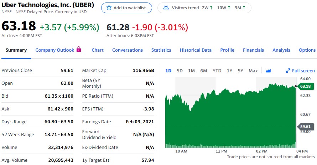Click the visitors trend people icon
Image resolution: width=317 pixels, height=165 pixels.
click(166, 8)
